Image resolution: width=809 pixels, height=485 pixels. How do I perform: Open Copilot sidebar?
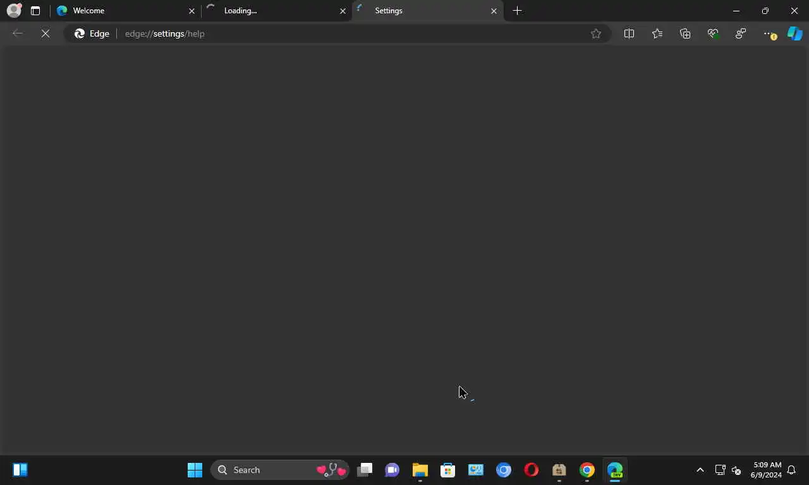point(795,33)
